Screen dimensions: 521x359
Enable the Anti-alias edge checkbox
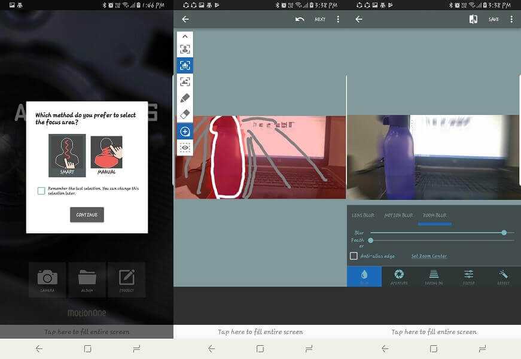354,256
